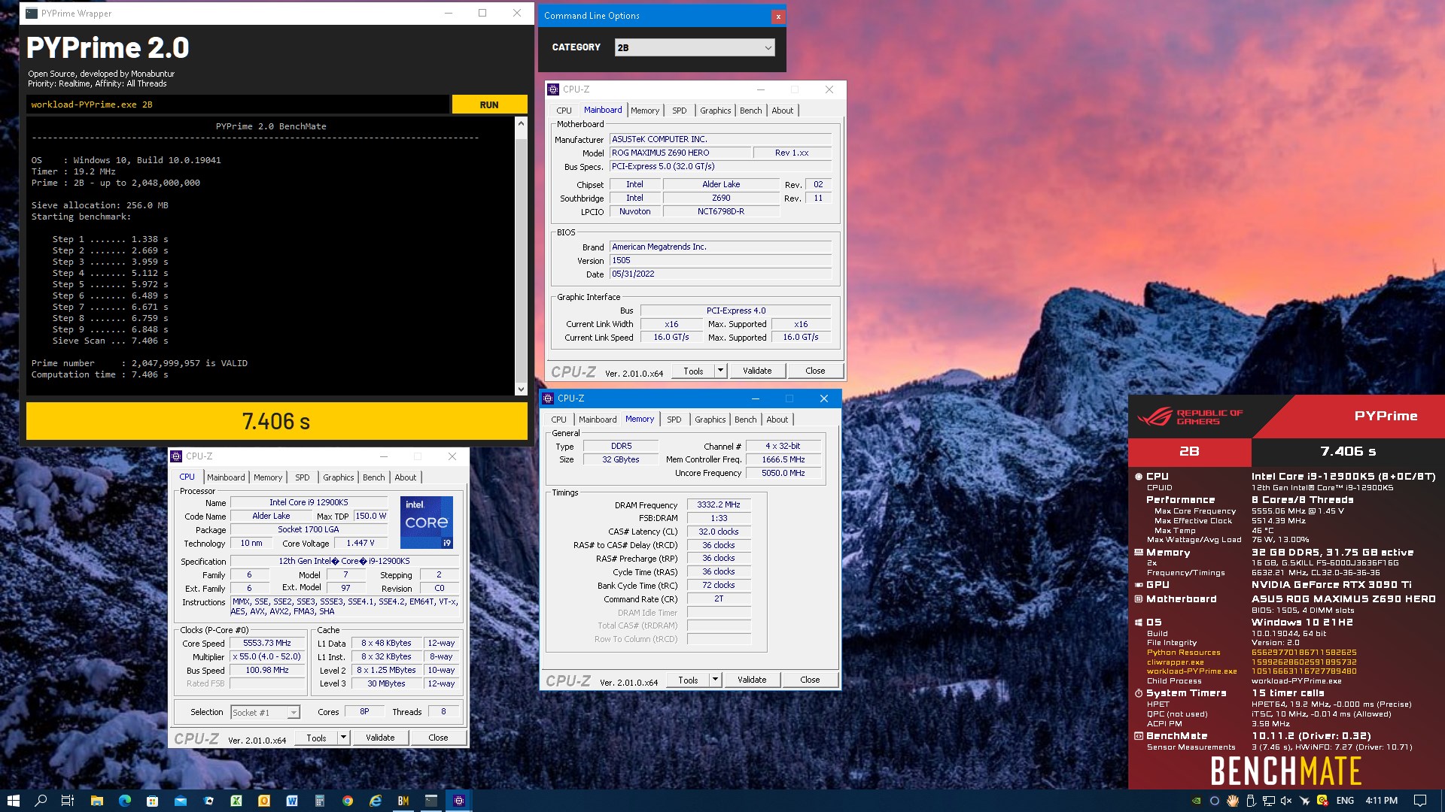Click Close button in Memory CPU-Z window
1445x812 pixels.
(810, 680)
